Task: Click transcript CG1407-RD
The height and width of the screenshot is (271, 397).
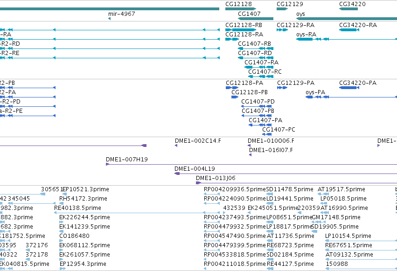Action: [x=255, y=53]
